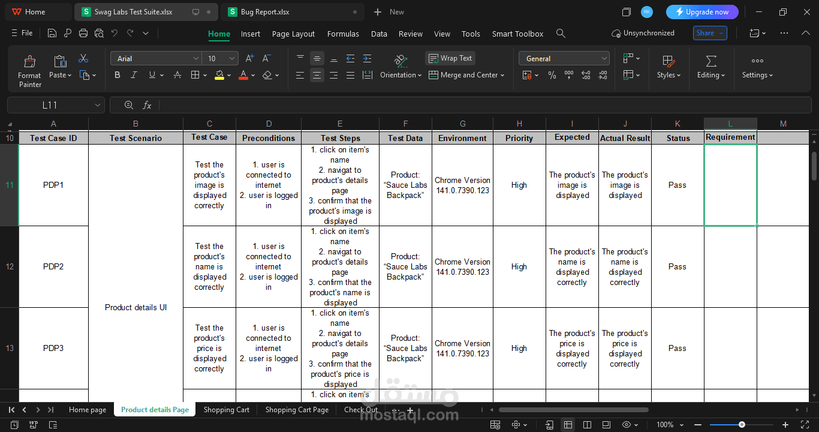Jump to last sheet tab arrow
Viewport: 819px width, 432px height.
tap(51, 410)
